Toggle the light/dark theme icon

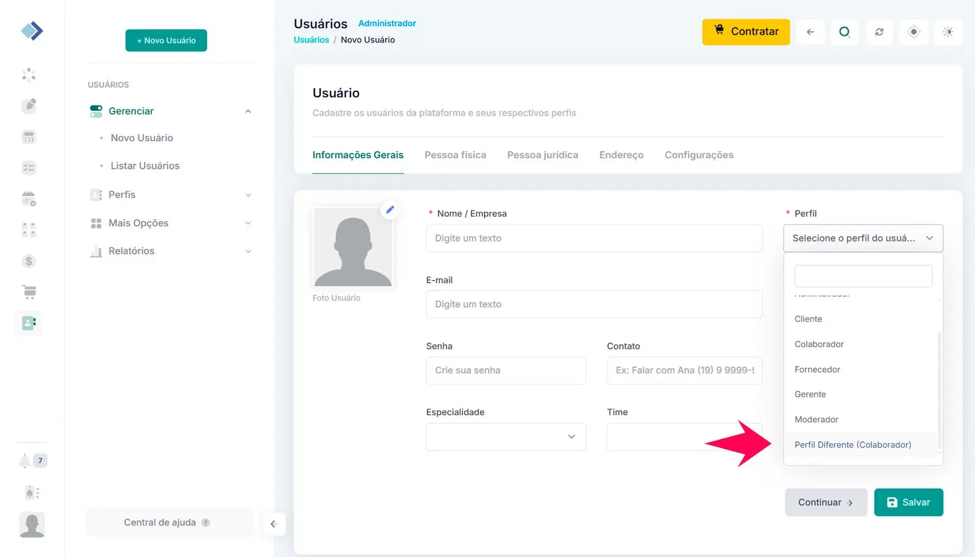948,32
